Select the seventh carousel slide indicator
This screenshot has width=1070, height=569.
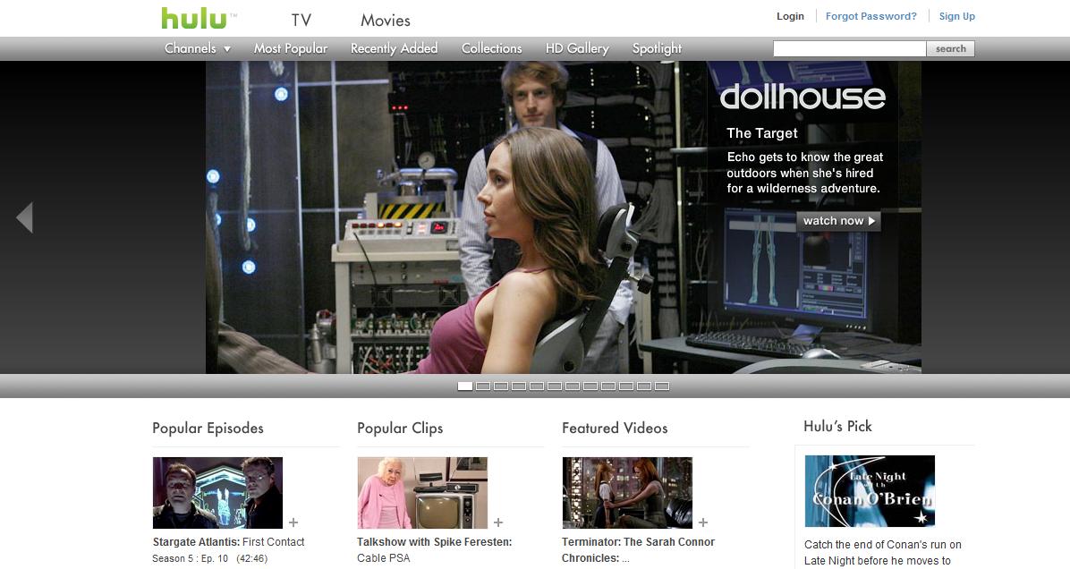(573, 386)
